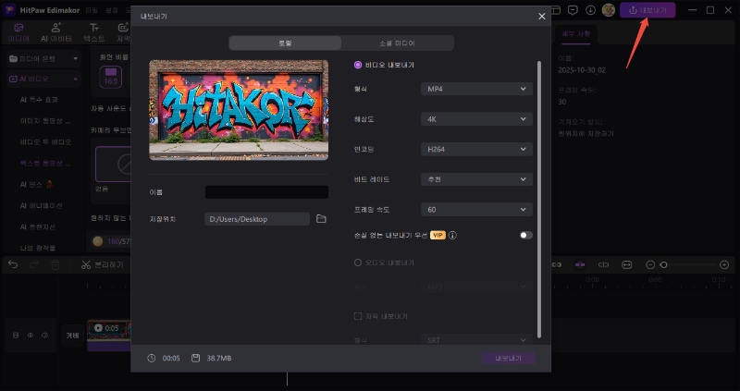
Task: Click the undo arrow in timeline toolbar
Action: click(x=13, y=264)
